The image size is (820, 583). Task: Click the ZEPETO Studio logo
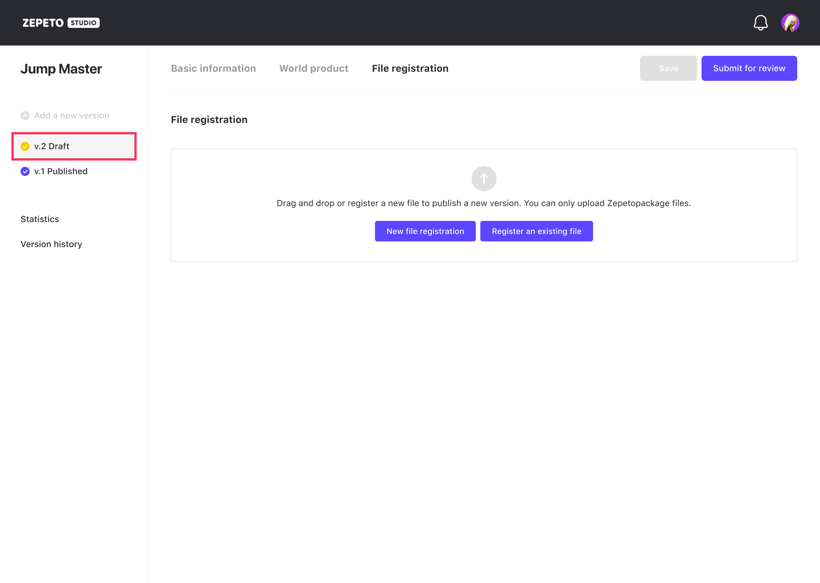pyautogui.click(x=43, y=22)
